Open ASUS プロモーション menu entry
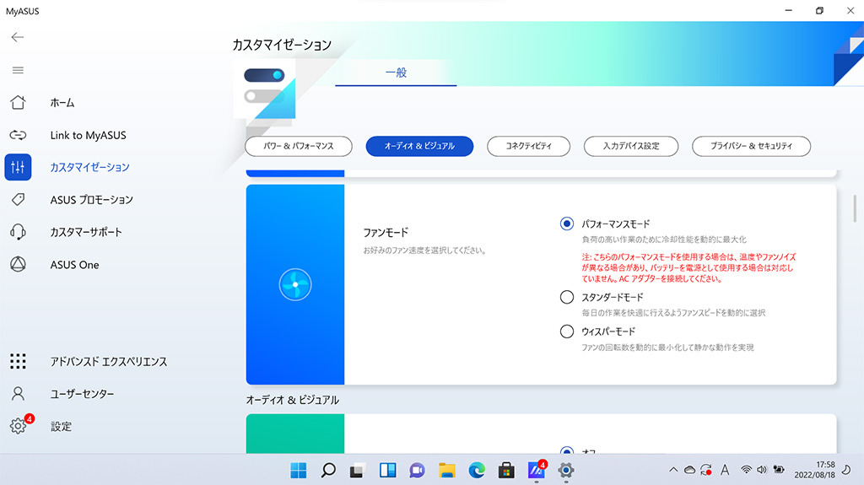 click(x=91, y=200)
